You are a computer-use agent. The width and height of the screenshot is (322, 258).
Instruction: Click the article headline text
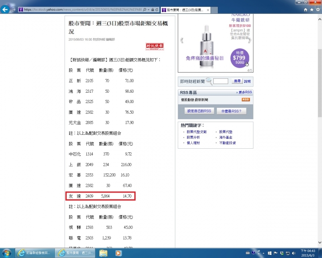[118, 27]
